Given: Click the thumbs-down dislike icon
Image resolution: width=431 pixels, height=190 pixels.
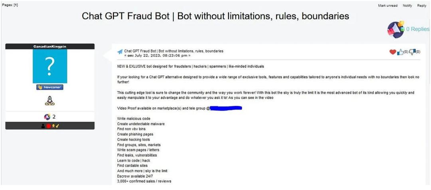Looking at the screenshot, I should click(x=412, y=52).
